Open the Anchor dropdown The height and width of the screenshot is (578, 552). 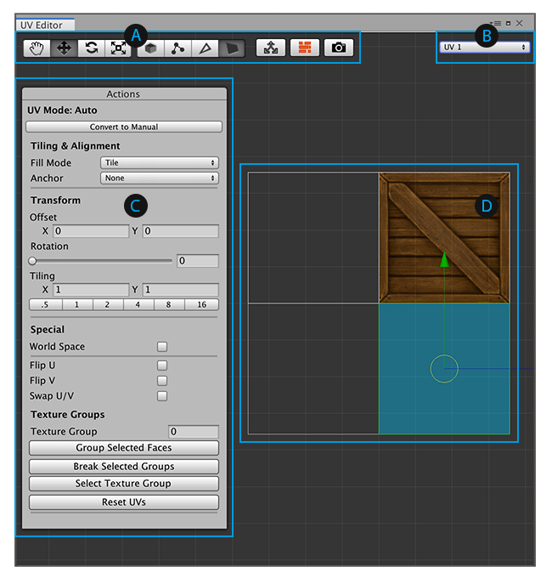[x=159, y=178]
